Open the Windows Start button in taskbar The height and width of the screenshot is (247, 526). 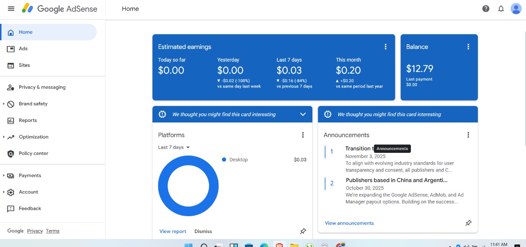(188, 245)
